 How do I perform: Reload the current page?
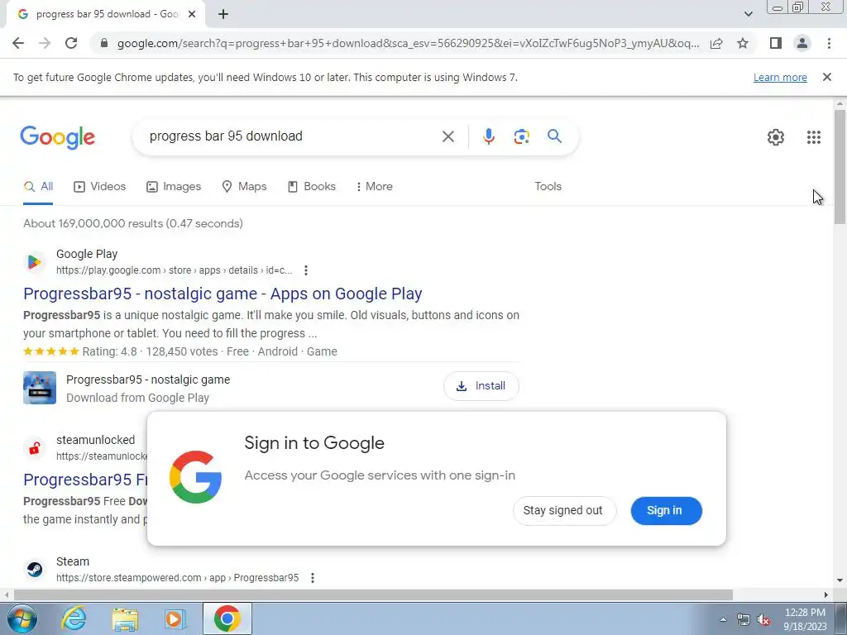click(x=71, y=43)
